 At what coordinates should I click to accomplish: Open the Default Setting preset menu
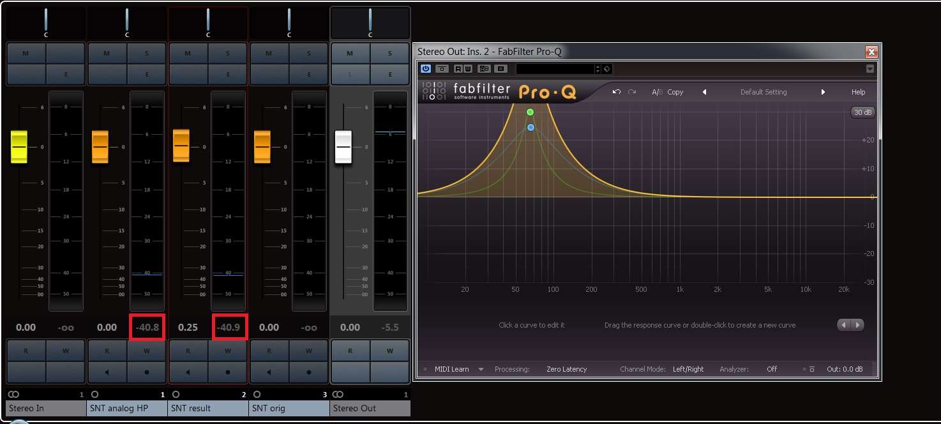pyautogui.click(x=763, y=92)
